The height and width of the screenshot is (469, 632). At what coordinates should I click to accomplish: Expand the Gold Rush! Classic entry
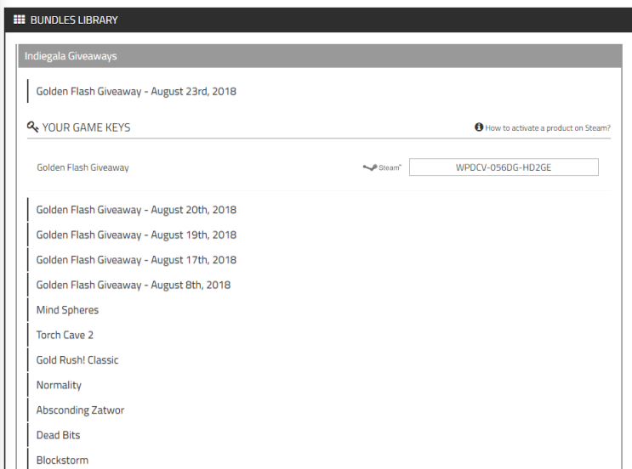coord(77,360)
